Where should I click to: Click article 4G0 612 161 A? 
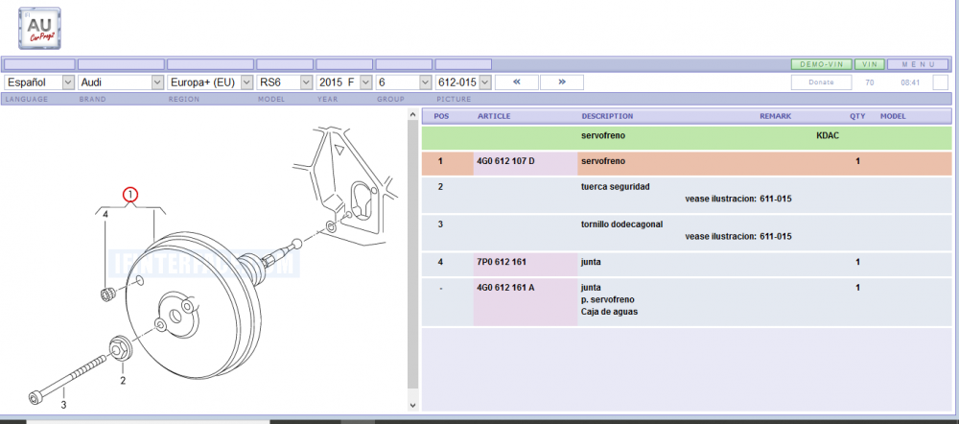click(505, 288)
